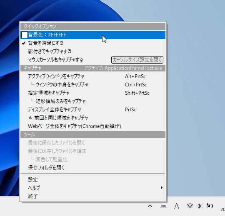Click the IME input mode A icon

click(177, 206)
